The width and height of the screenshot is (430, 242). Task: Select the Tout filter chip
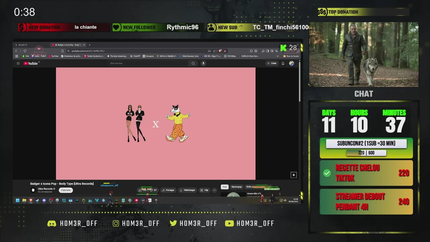[225, 187]
